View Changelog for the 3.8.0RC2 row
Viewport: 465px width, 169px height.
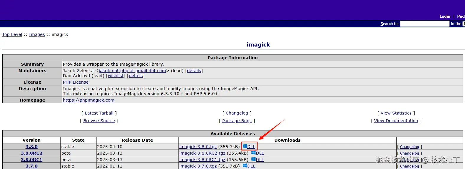(410, 153)
